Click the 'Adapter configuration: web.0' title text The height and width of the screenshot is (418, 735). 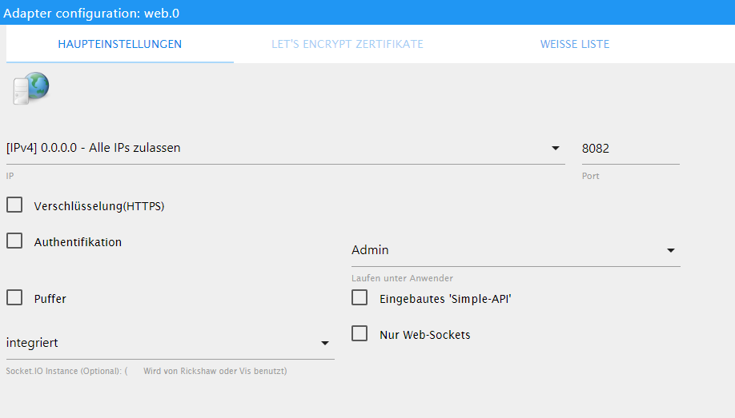(91, 13)
